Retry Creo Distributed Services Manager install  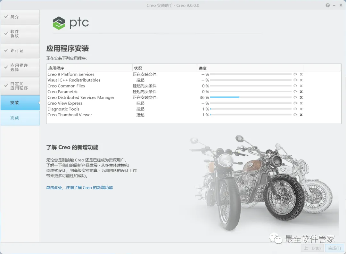tap(295, 97)
